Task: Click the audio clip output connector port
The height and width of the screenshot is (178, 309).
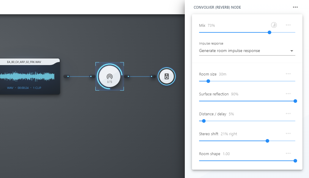Action: point(67,76)
